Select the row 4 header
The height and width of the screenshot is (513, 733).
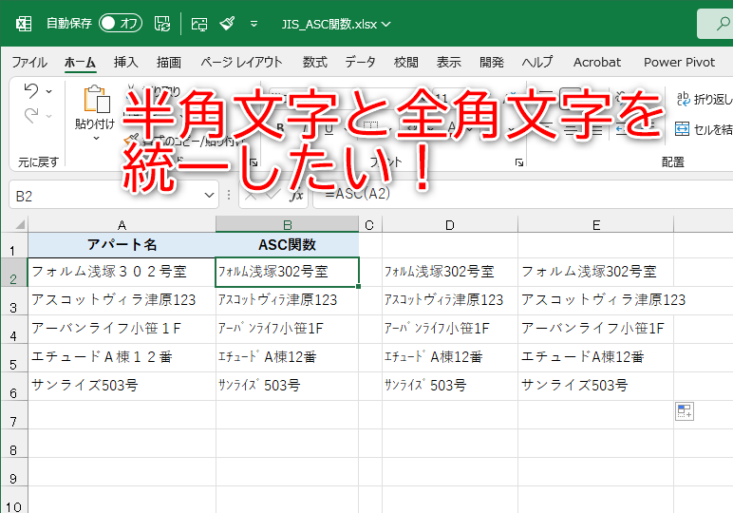tap(14, 330)
